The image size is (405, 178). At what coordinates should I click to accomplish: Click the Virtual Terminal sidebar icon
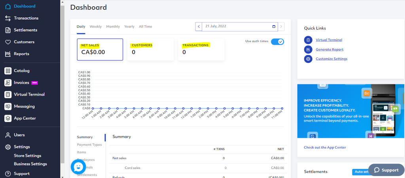8,95
